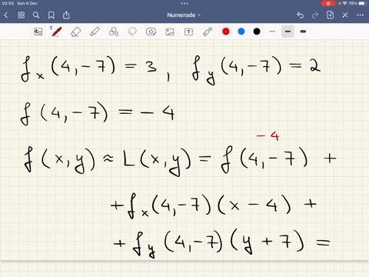Close the editing toolbar with the X

345,15
